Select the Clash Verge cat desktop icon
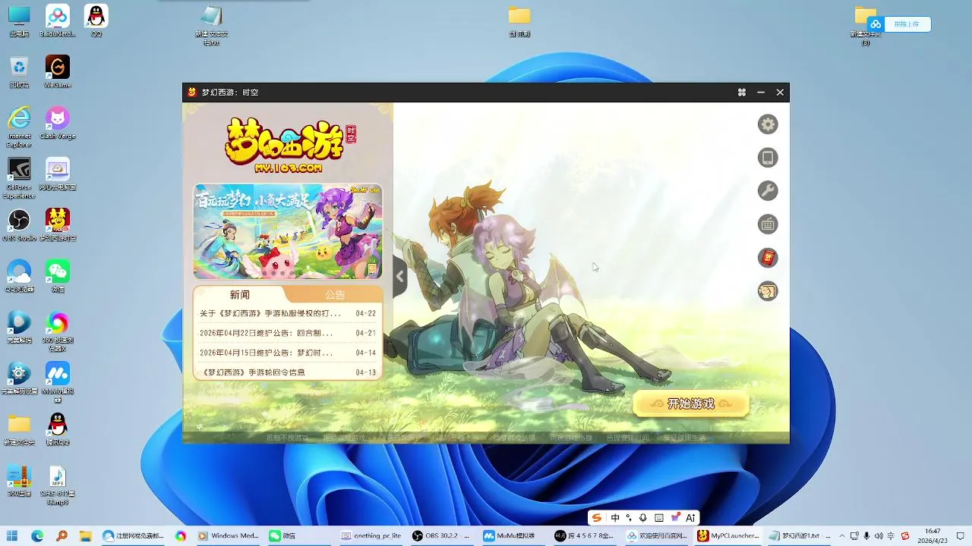 (58, 123)
